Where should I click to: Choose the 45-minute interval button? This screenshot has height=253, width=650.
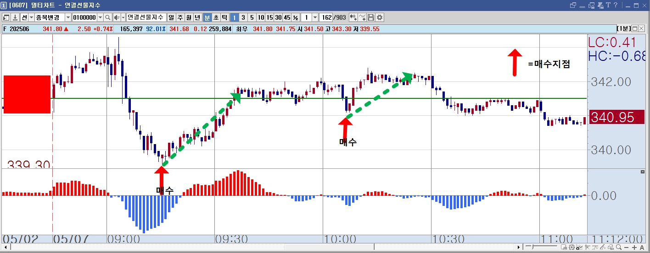click(x=287, y=17)
